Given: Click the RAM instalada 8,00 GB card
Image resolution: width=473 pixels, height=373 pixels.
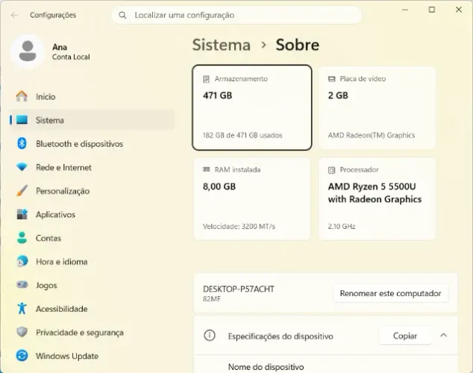Looking at the screenshot, I should tap(252, 198).
